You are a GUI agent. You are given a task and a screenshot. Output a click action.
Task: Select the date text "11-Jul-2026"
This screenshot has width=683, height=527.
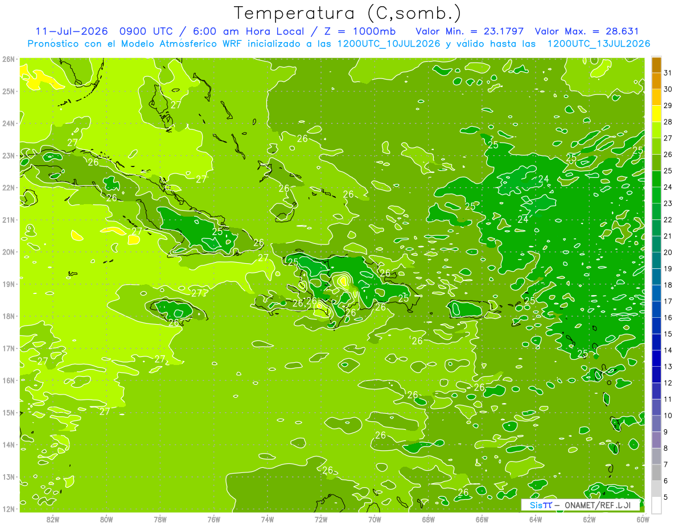[x=71, y=31]
